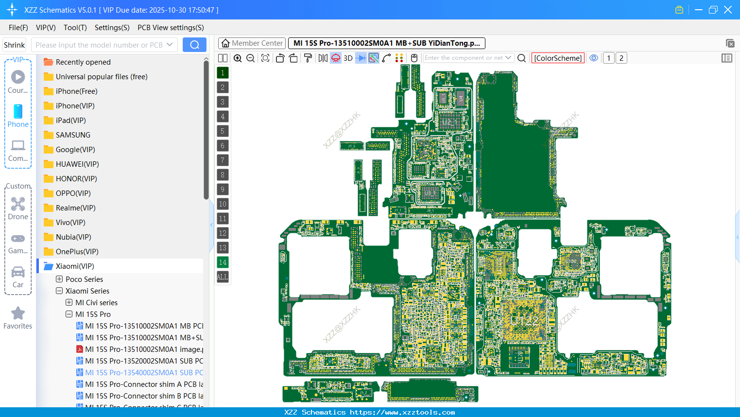
Task: Select the Car category in sidebar
Action: tap(18, 277)
